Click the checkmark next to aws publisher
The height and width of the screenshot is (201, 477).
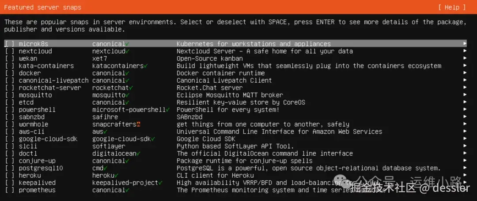tap(105, 132)
